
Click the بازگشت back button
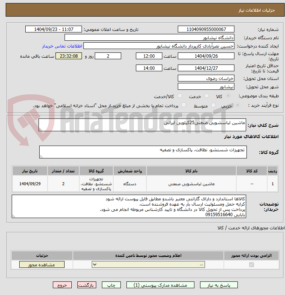(87, 285)
